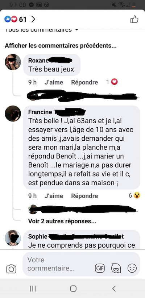This screenshot has width=145, height=298.
Task: Expand the 61 reactions chevron
Action: [x=33, y=19]
